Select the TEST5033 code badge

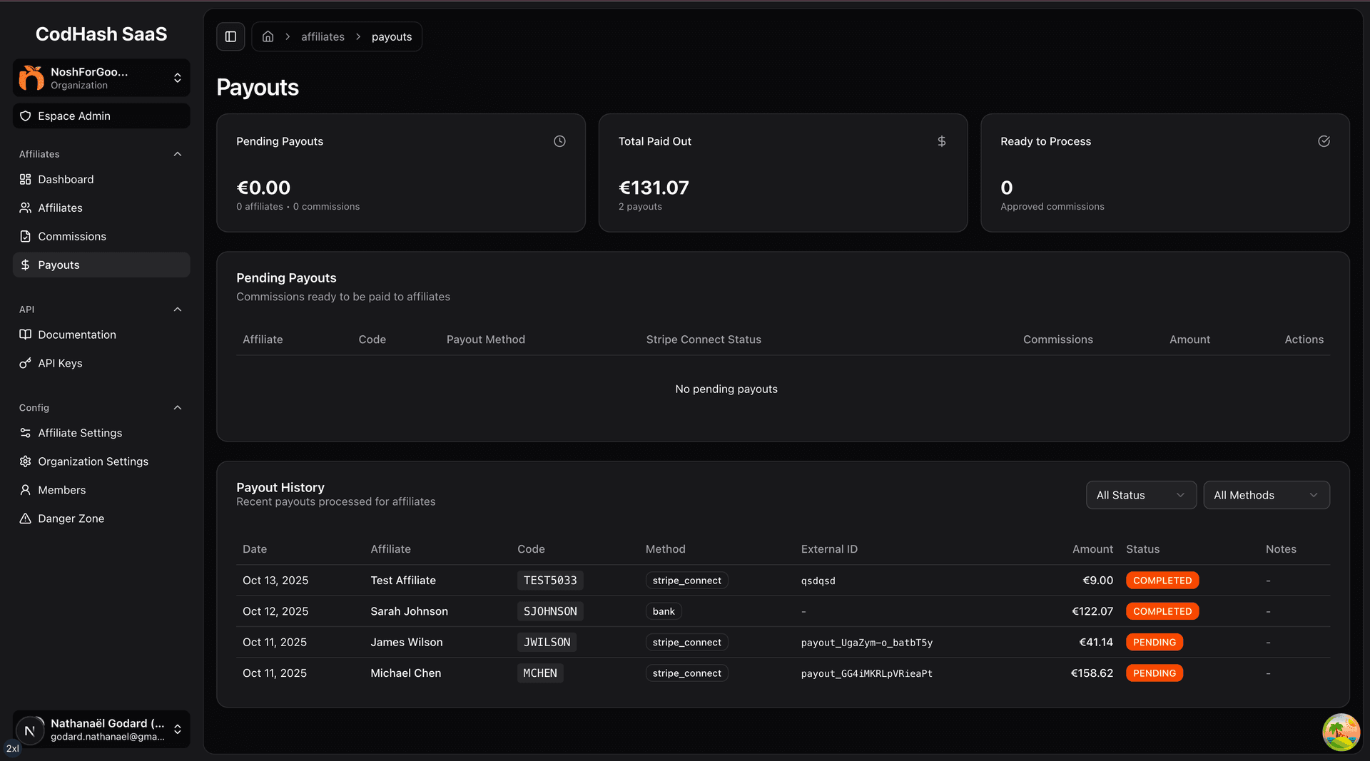point(549,581)
